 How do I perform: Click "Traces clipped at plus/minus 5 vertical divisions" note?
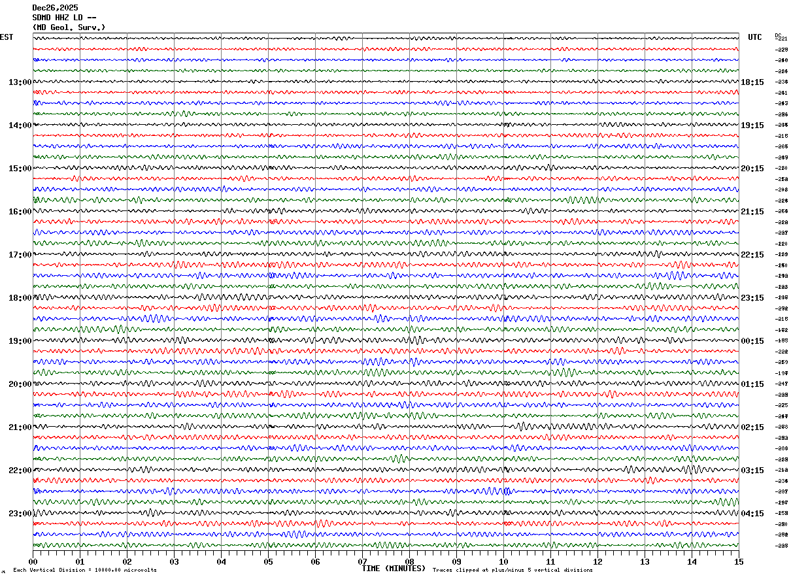click(x=513, y=571)
